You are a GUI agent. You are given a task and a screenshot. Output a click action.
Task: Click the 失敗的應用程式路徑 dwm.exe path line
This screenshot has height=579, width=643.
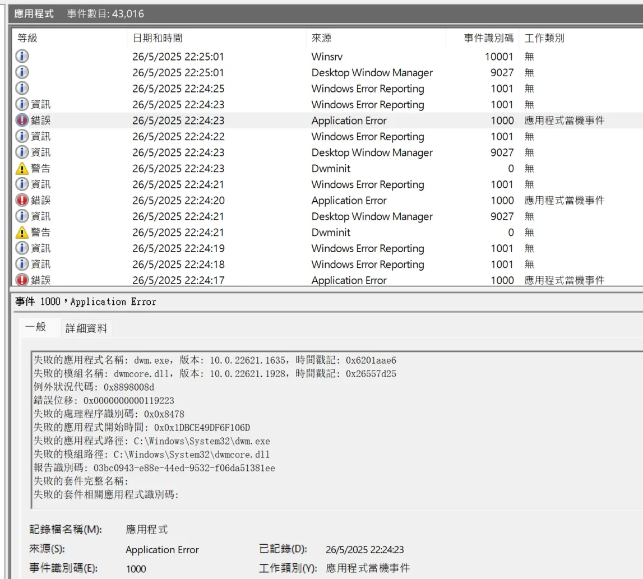(x=151, y=441)
